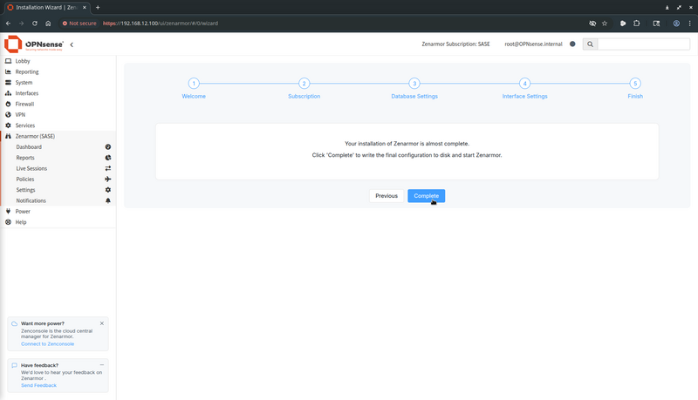698x400 pixels.
Task: Click the eye-slash icon in address bar
Action: click(592, 24)
